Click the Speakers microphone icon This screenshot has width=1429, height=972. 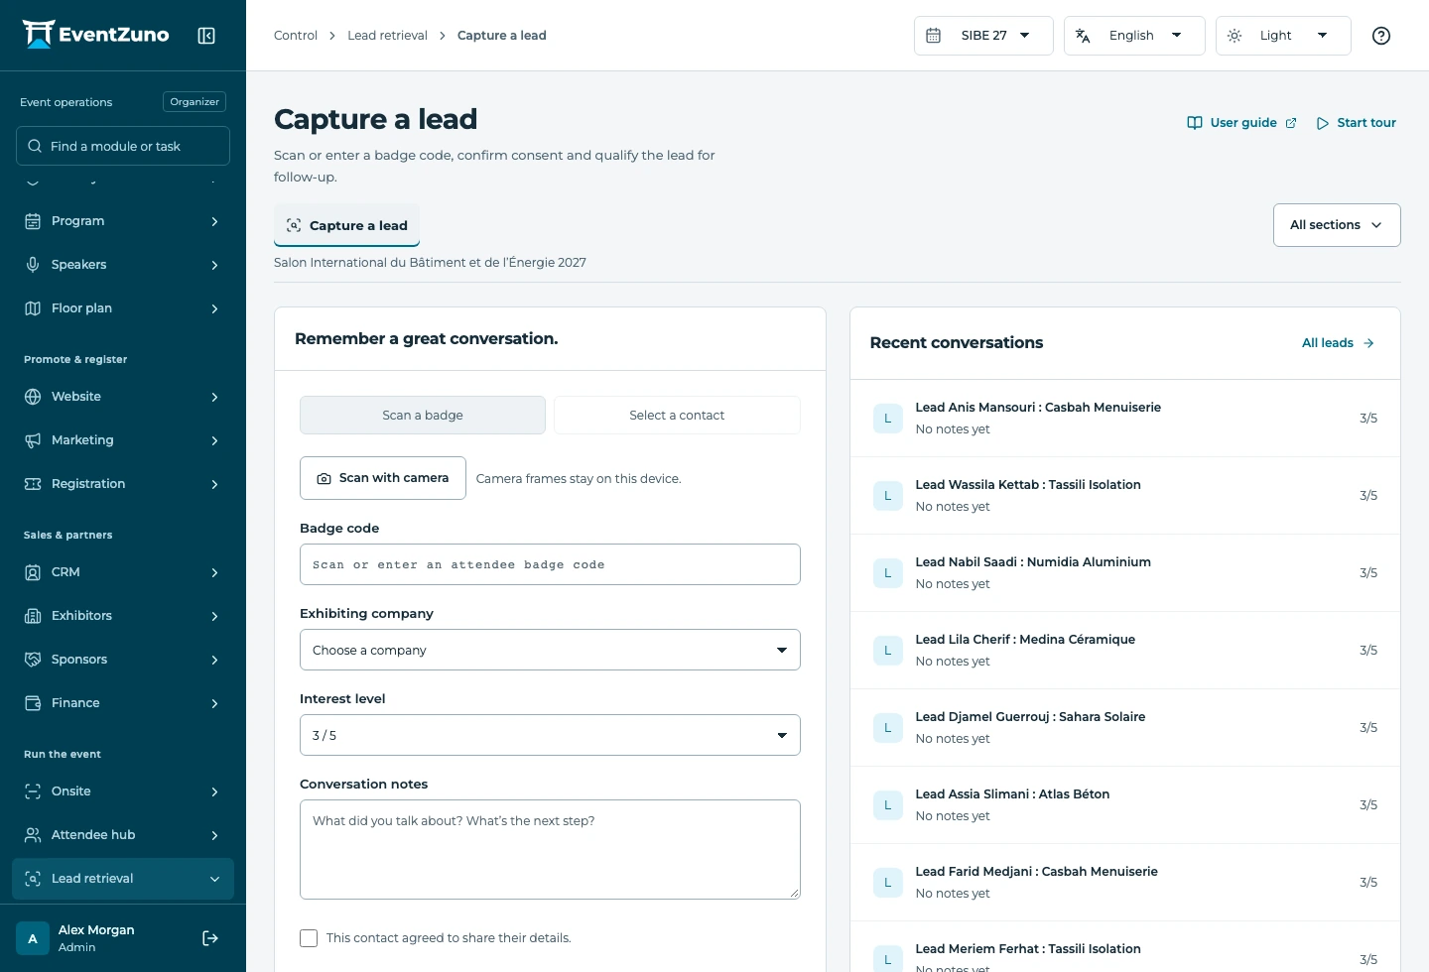(33, 265)
